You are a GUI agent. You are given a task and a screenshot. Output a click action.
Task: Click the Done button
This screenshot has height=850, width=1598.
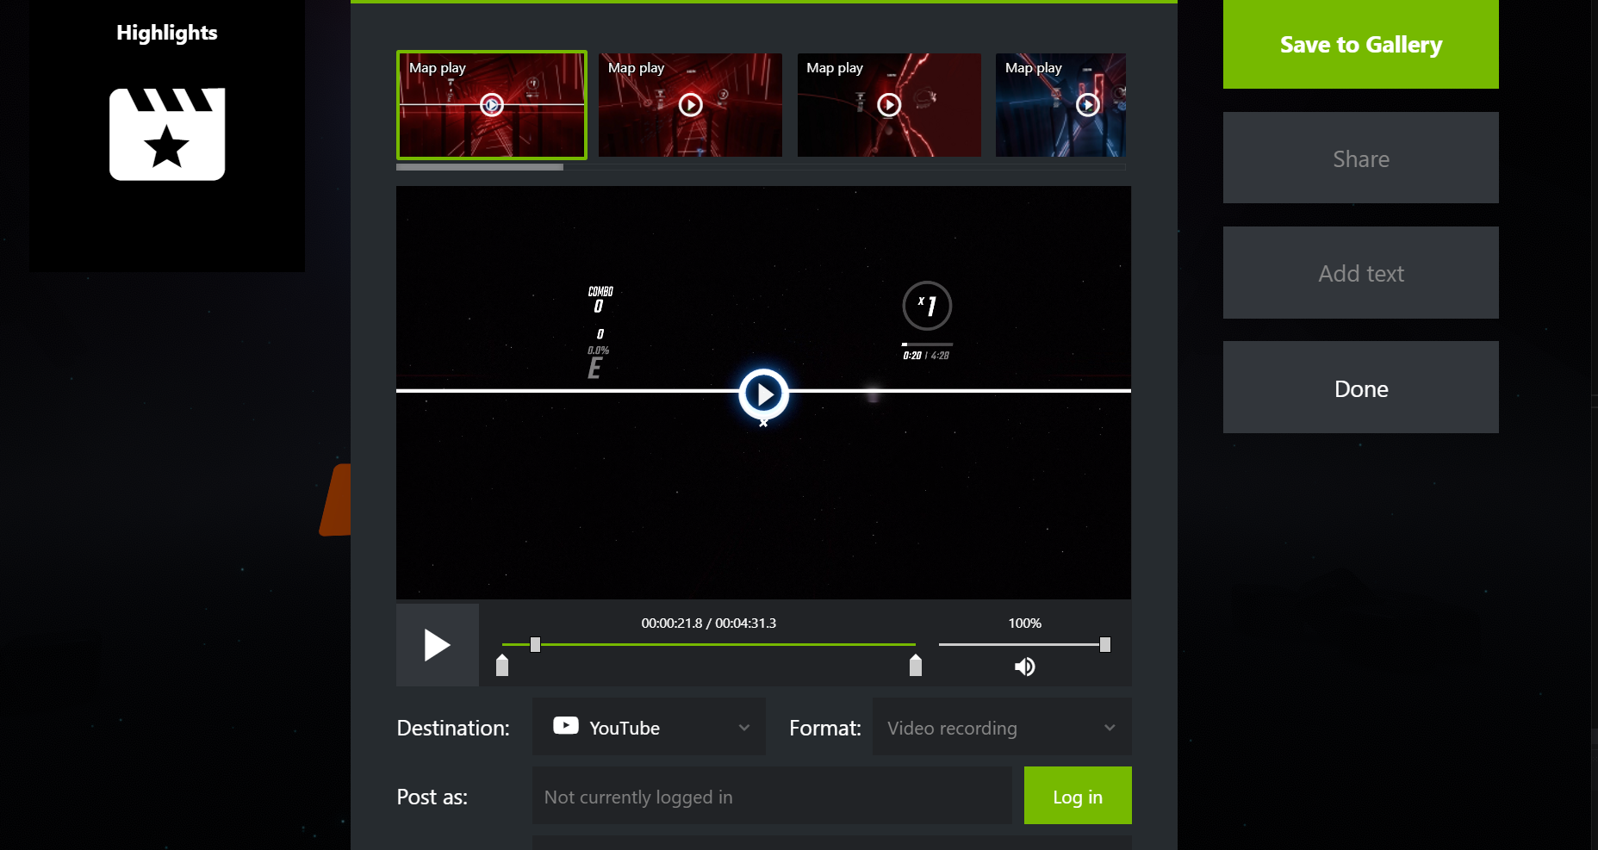(x=1361, y=388)
